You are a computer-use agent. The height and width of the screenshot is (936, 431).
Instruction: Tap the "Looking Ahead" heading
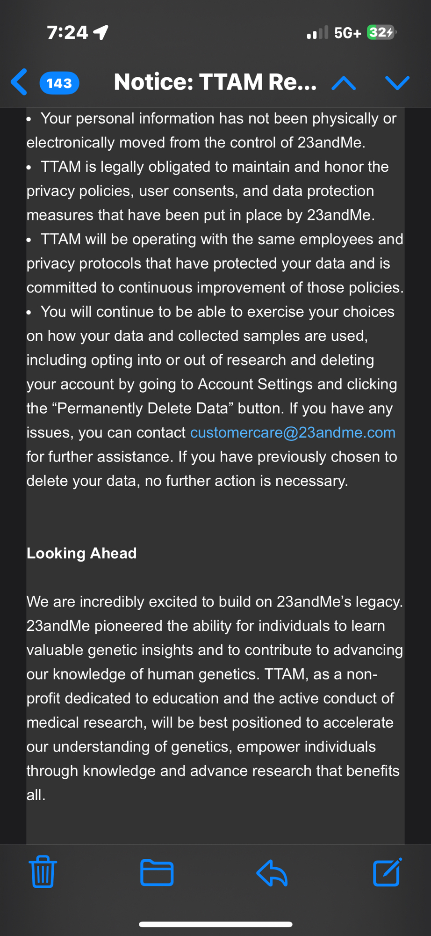[x=82, y=553]
